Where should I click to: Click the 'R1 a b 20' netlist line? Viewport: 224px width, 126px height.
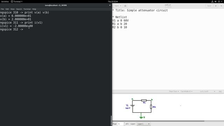120,24
